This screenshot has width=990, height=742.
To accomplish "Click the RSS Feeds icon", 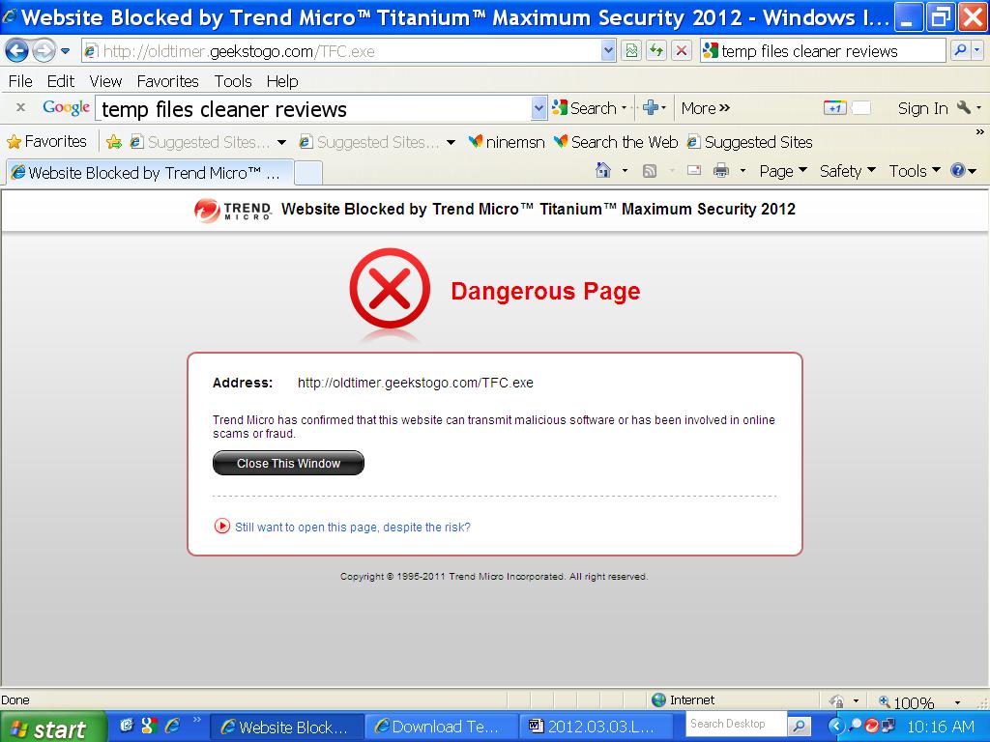I will pos(650,171).
